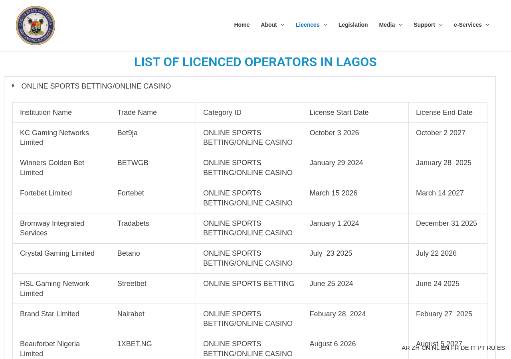Select Bromway Integrated Services cell

click(61, 228)
